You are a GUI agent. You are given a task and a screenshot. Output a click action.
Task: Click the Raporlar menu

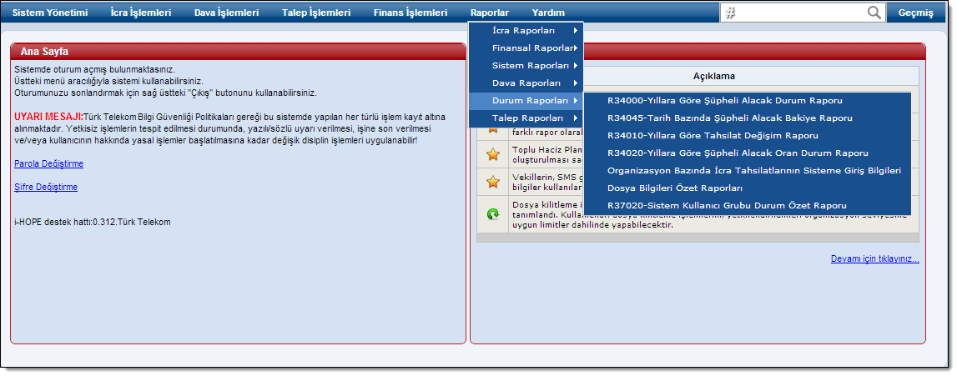(490, 13)
